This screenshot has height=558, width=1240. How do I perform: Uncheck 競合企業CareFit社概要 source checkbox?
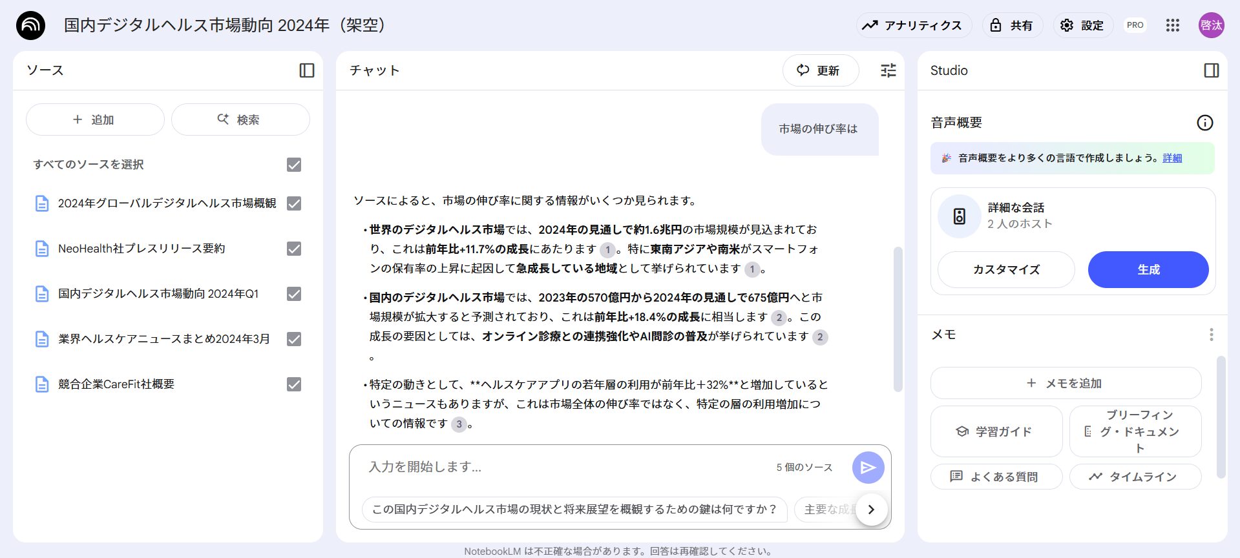pyautogui.click(x=294, y=384)
